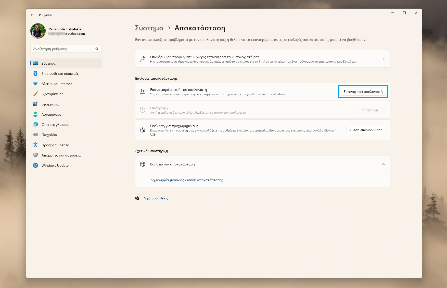Click the privacy shield icon
This screenshot has height=288, width=447.
click(35, 155)
